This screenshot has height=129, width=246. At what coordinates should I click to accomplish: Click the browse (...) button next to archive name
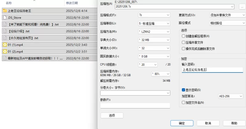tap(242, 7)
